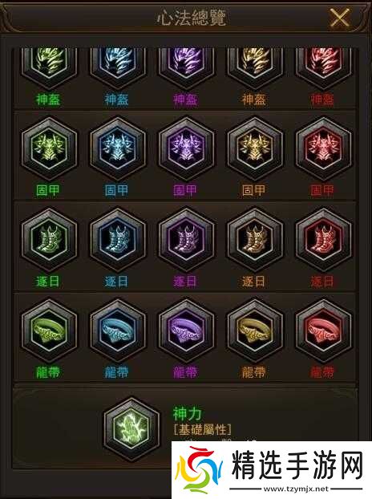Image resolution: width=372 pixels, height=499 pixels.
Task: Select the green 逐日 boots icon
Action: 49,240
